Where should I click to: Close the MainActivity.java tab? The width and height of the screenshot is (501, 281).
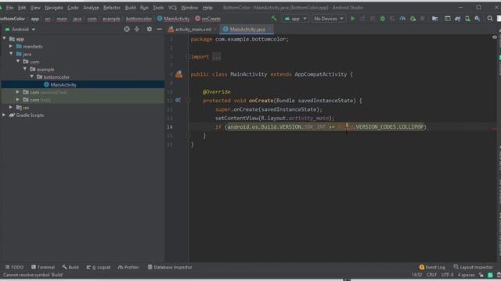pos(270,30)
